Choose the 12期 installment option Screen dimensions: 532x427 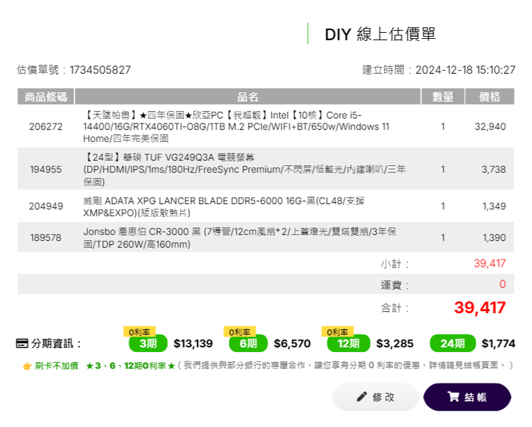(x=349, y=344)
